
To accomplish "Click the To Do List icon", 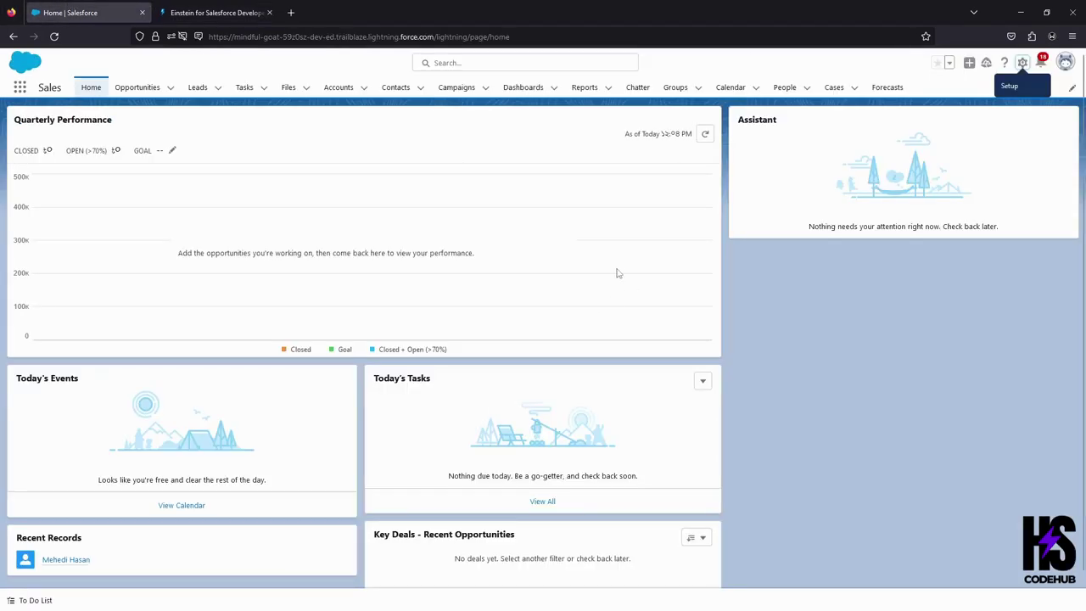I will [11, 601].
